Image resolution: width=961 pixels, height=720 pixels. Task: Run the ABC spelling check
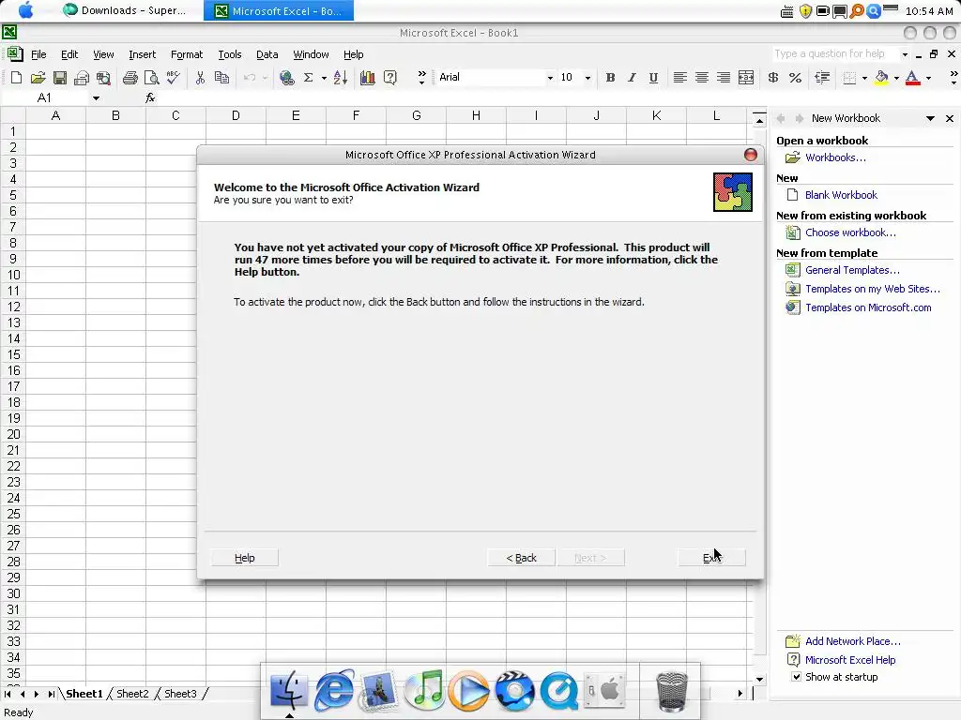click(174, 78)
